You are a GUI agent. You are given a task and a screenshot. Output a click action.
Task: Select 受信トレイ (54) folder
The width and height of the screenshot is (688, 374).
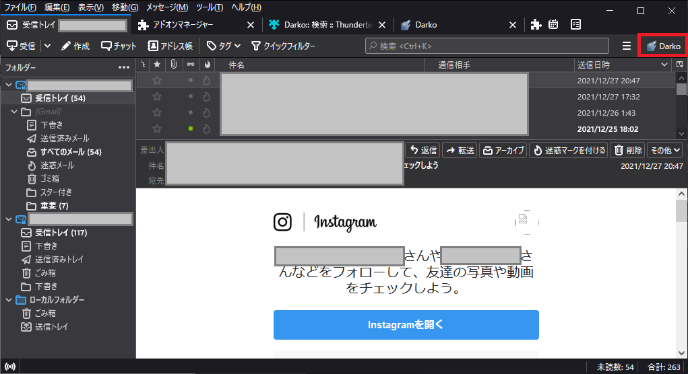tap(68, 98)
